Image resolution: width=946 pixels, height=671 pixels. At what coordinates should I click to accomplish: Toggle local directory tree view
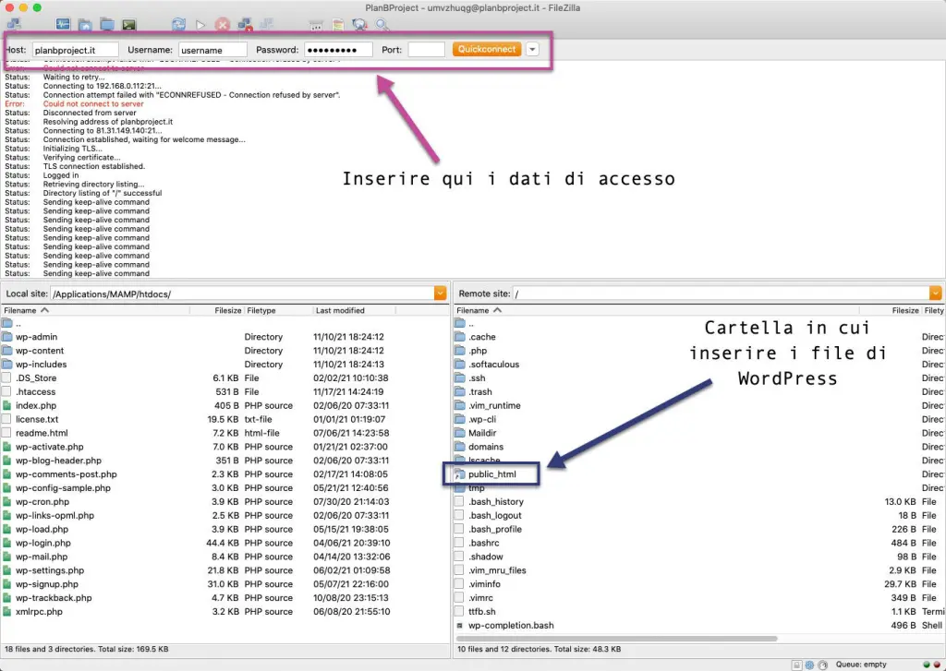pyautogui.click(x=85, y=24)
